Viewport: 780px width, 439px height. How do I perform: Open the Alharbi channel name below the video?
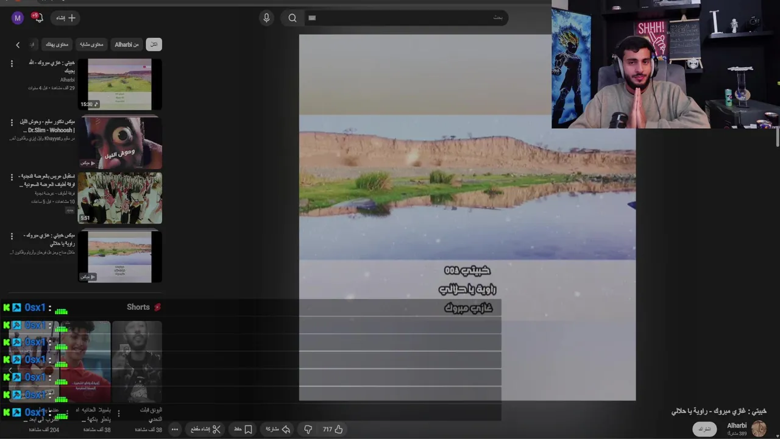[x=737, y=426]
